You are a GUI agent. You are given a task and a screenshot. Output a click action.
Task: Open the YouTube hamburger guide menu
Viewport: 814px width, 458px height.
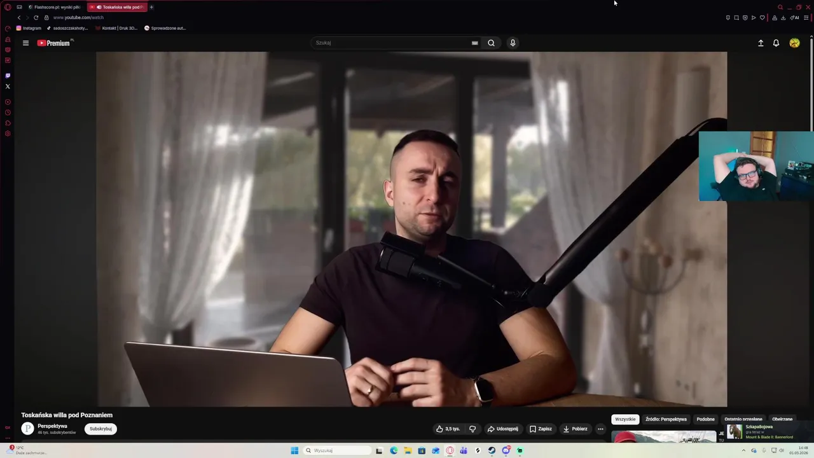[x=25, y=43]
